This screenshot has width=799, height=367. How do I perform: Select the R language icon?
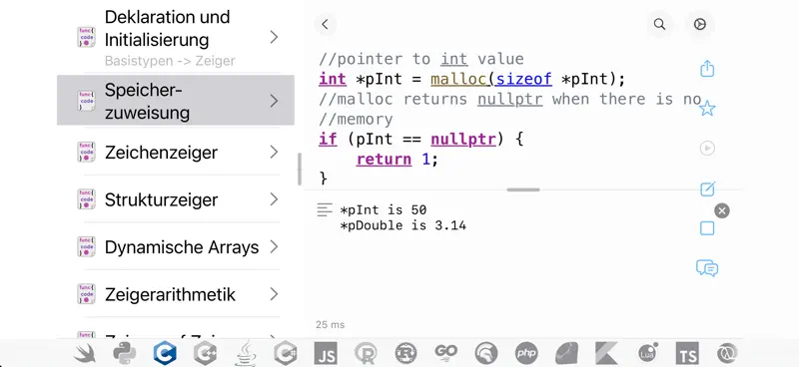coord(366,353)
